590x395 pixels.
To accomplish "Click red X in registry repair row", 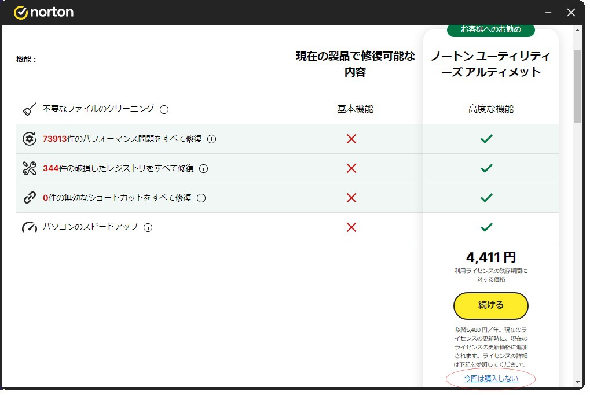I will coord(351,168).
